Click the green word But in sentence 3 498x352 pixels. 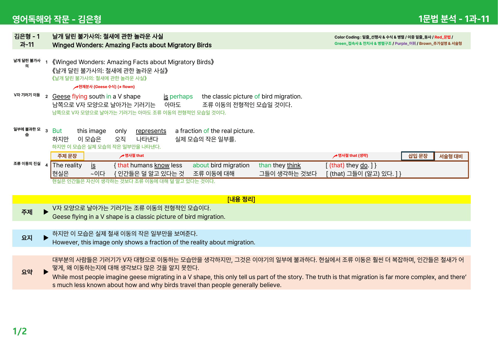[57, 131]
